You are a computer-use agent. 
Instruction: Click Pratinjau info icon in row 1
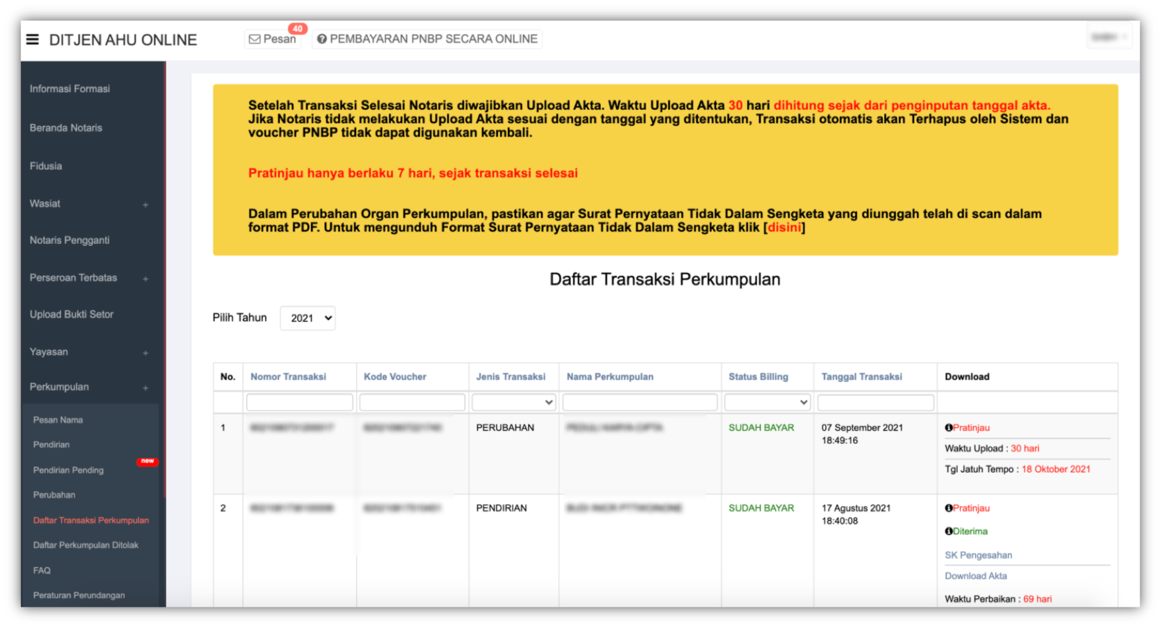pos(949,428)
